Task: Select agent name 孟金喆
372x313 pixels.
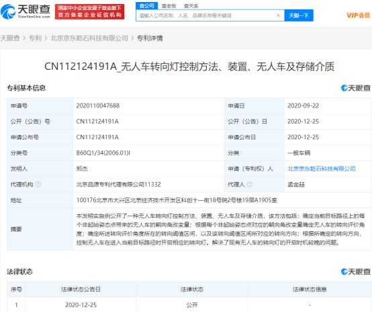Action: [296, 185]
